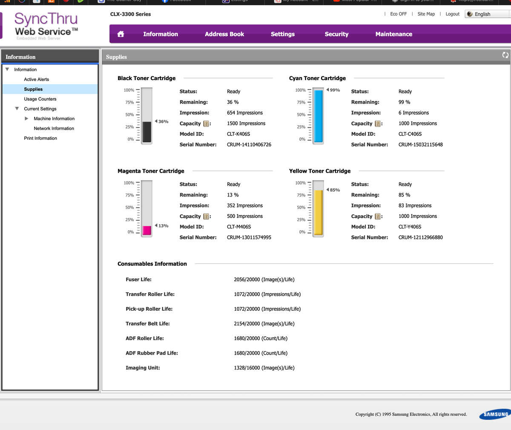The image size is (511, 430).
Task: Open the Site Map link
Action: [x=426, y=14]
